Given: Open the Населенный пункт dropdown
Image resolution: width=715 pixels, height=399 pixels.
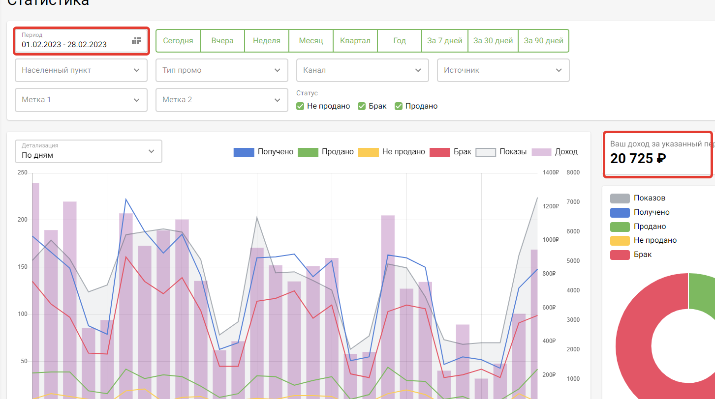Looking at the screenshot, I should (81, 70).
